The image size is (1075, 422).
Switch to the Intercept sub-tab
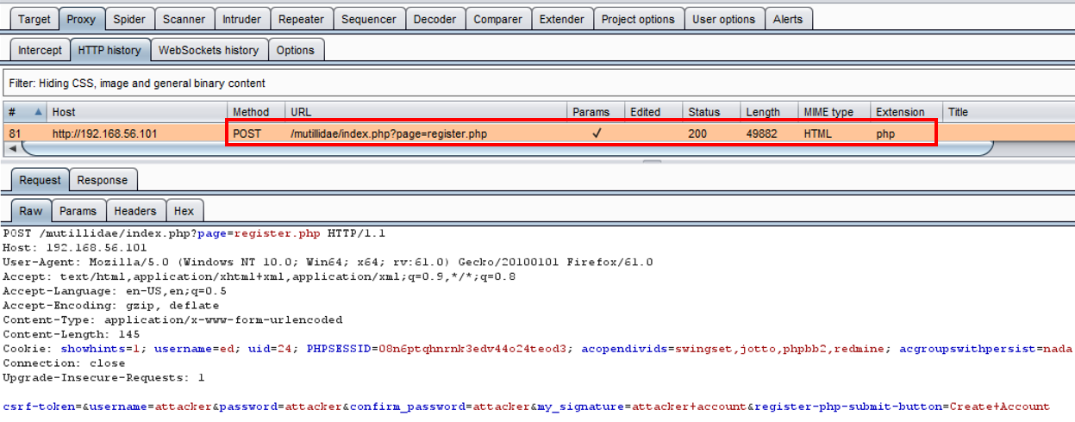tap(40, 50)
